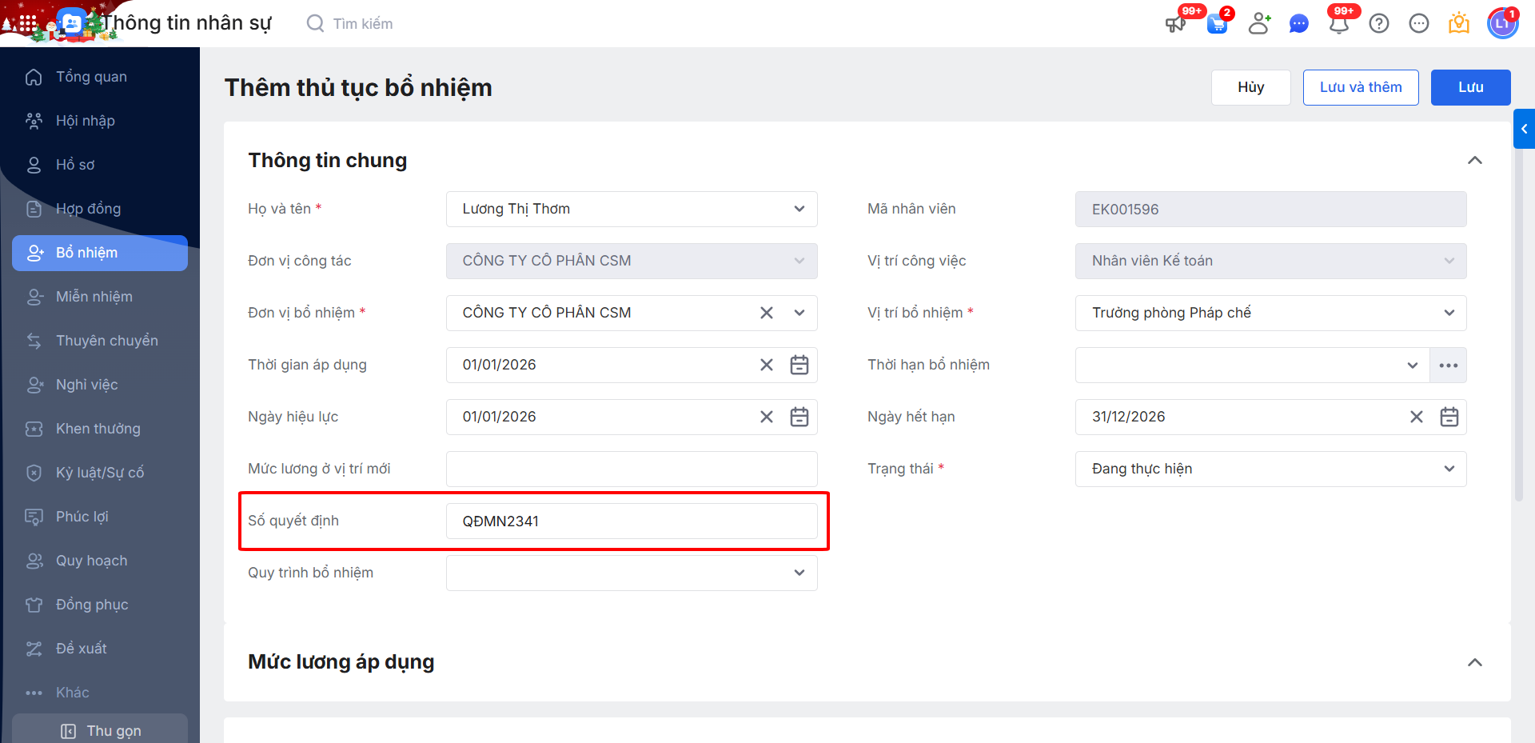Screen dimensions: 1535x743
Task: Click the Số quyết định input field
Action: 632,521
